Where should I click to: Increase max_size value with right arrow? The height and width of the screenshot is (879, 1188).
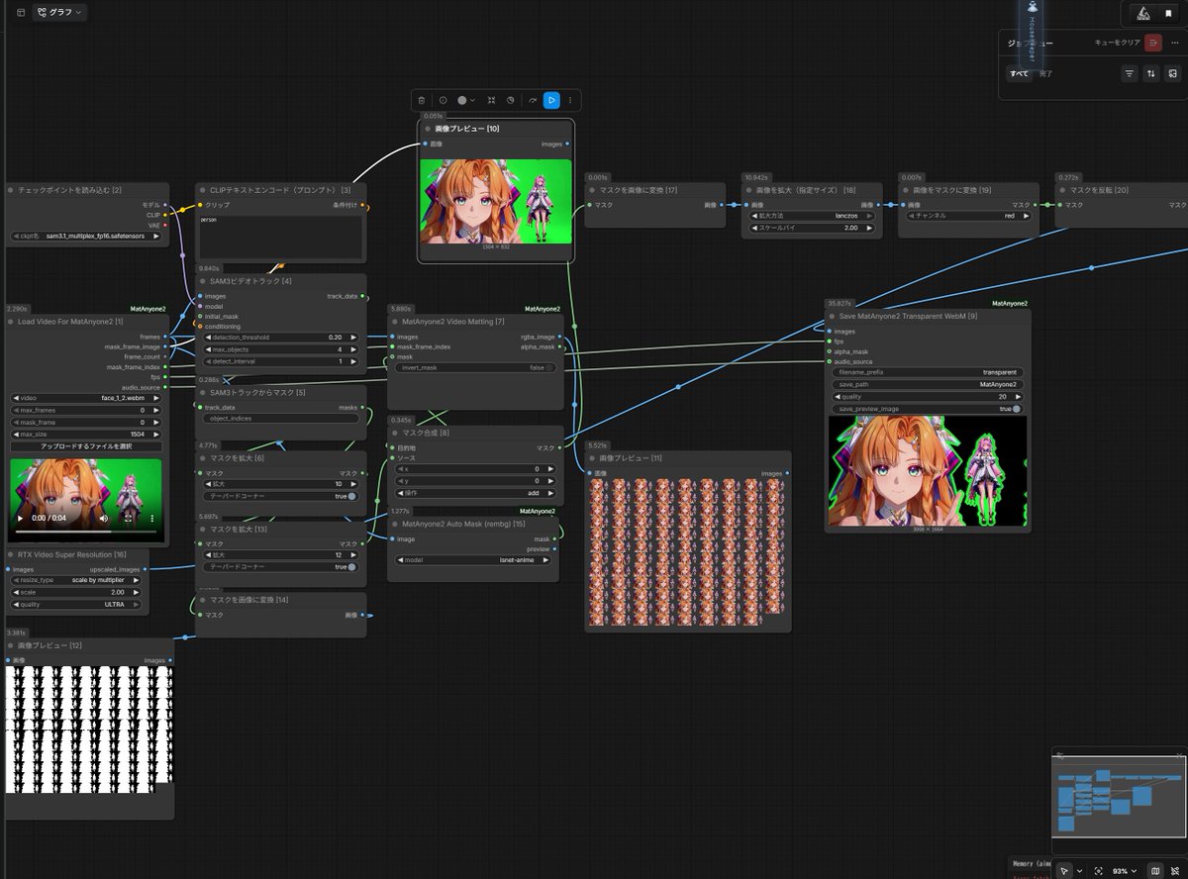click(157, 434)
